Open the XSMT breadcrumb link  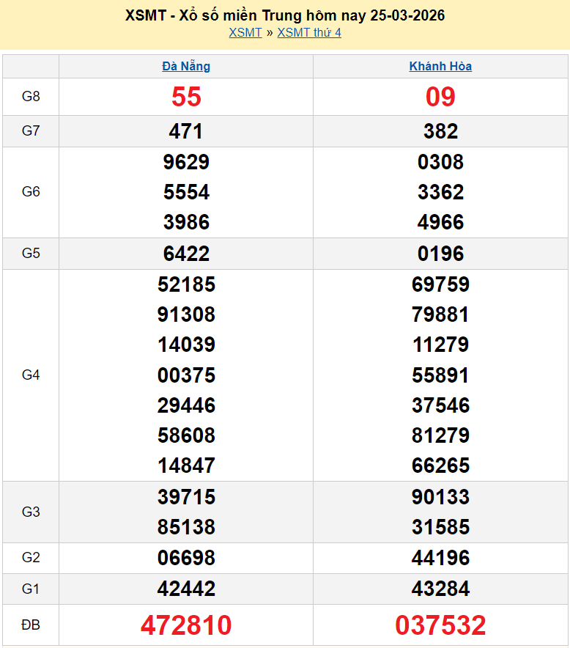[x=245, y=32]
